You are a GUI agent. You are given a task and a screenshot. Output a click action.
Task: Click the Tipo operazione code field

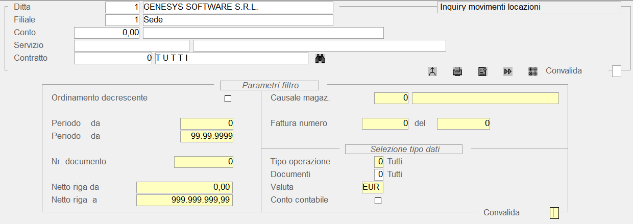(378, 162)
